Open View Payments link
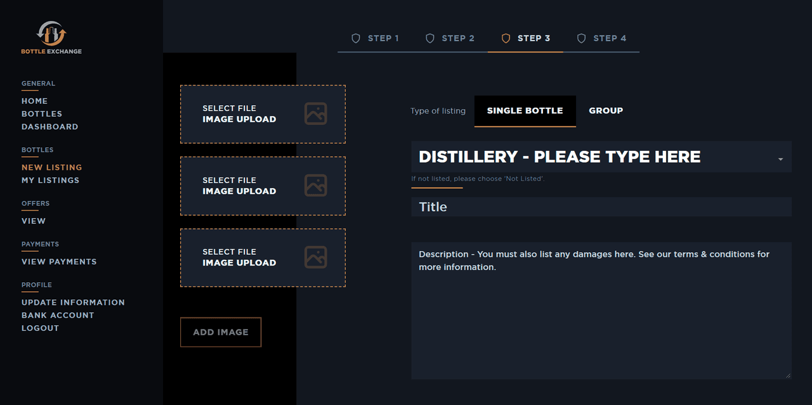Viewport: 812px width, 405px height. pos(59,261)
